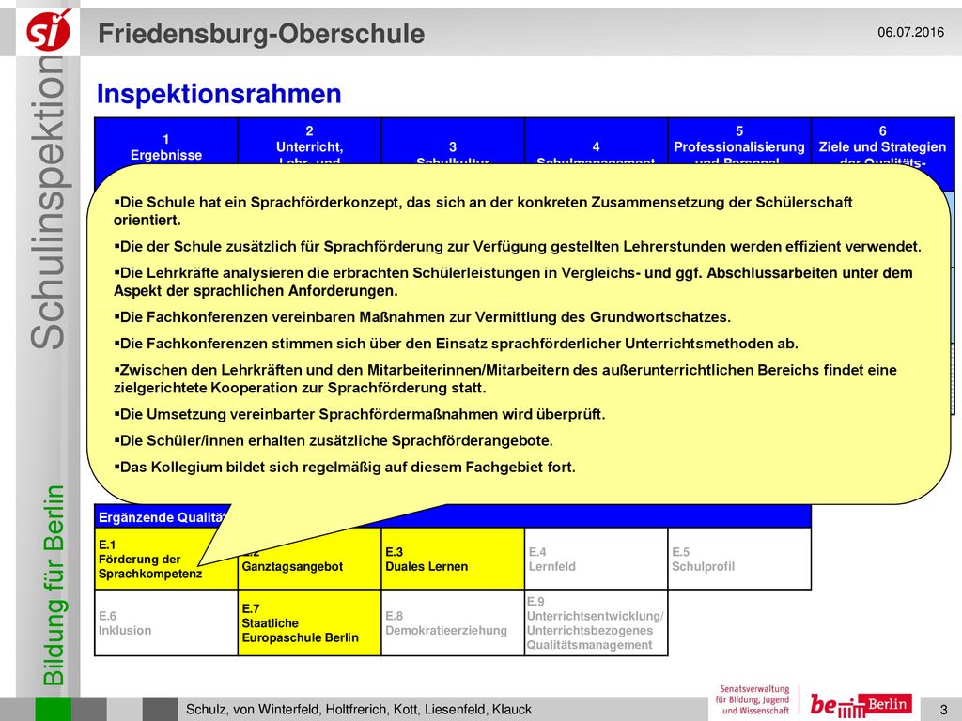Screen dimensions: 962x721
Task: Click bullet about 'Lehrerstunden werden effizient verwendet'
Action: [x=518, y=247]
